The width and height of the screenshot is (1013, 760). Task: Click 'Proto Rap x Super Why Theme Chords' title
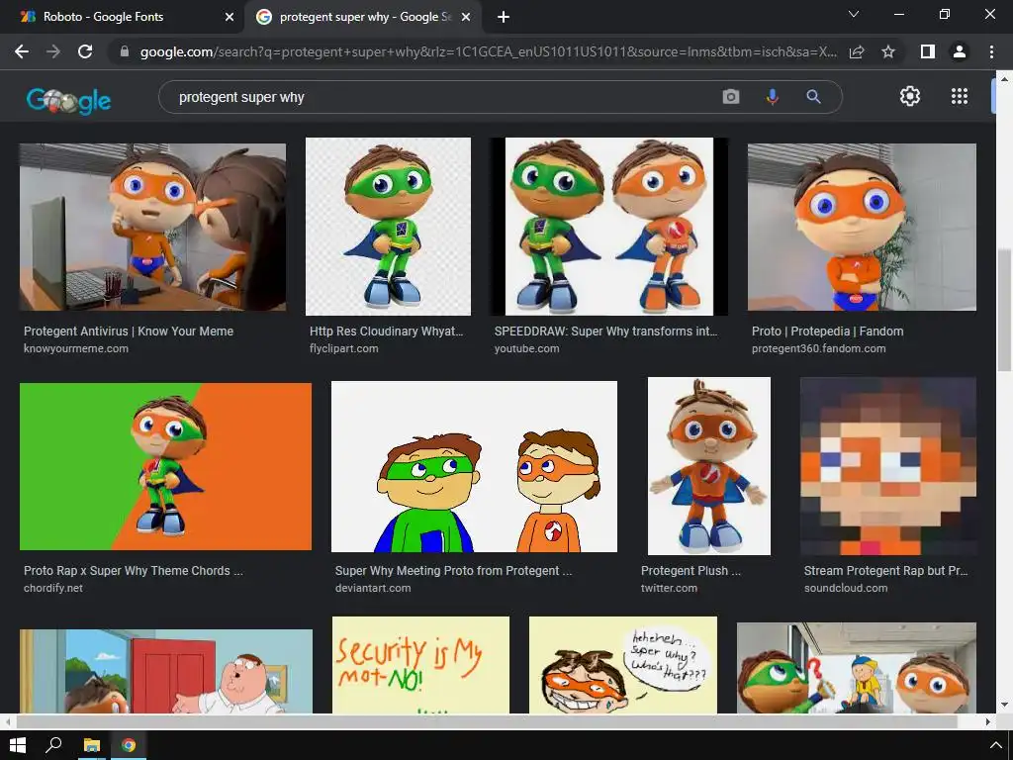coord(134,571)
